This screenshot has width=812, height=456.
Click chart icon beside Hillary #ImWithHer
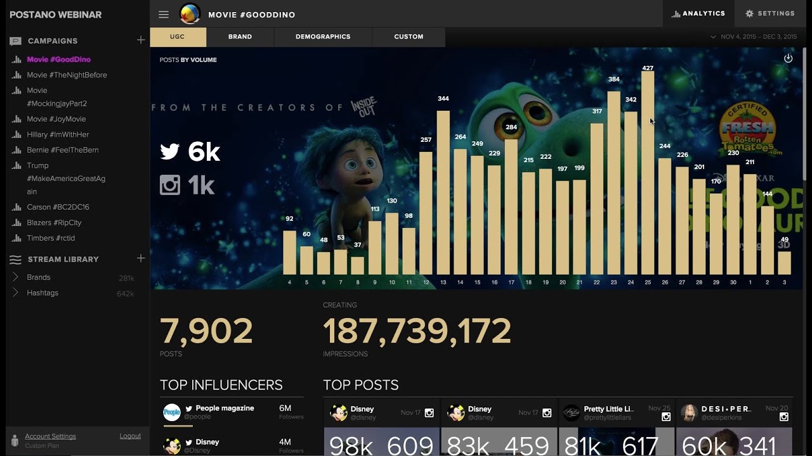16,135
